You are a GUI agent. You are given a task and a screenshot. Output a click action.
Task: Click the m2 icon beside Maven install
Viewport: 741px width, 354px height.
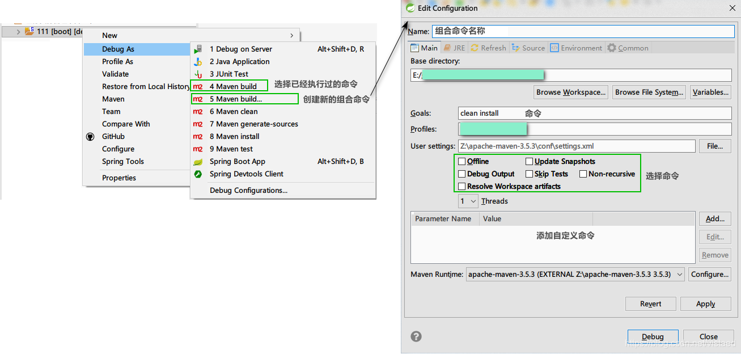click(x=198, y=137)
